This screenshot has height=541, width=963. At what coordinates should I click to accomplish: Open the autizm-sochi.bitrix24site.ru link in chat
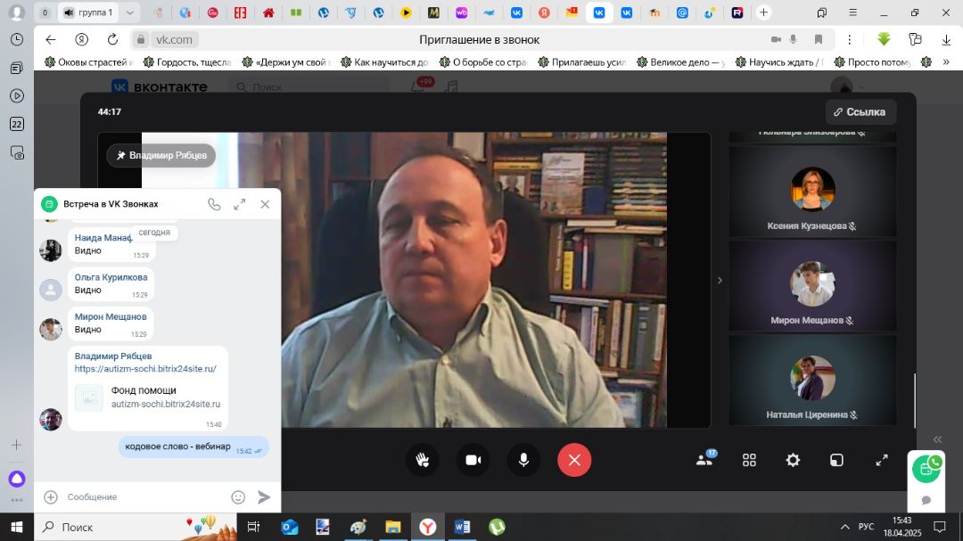(145, 369)
